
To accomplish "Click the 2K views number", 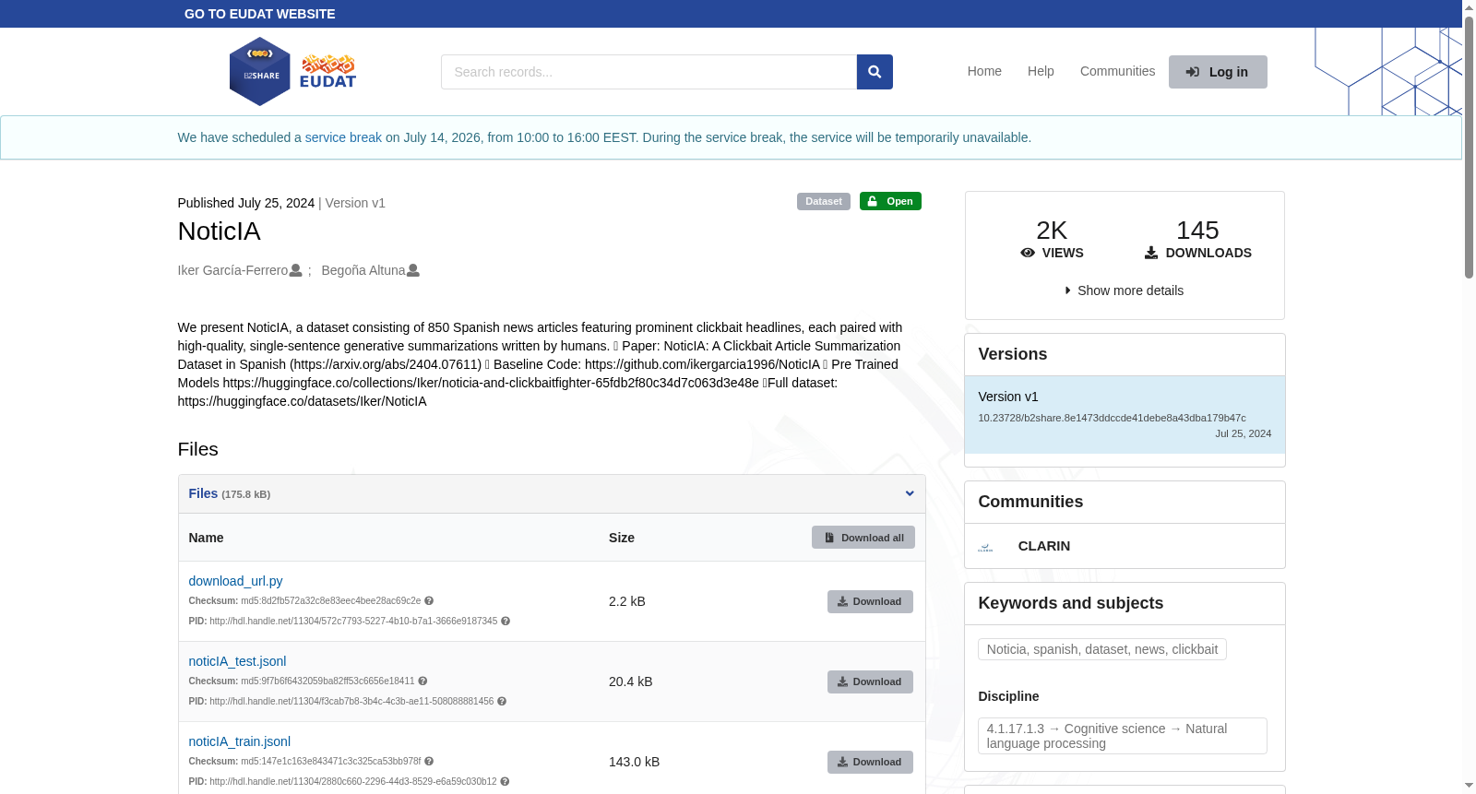I will tap(1052, 230).
